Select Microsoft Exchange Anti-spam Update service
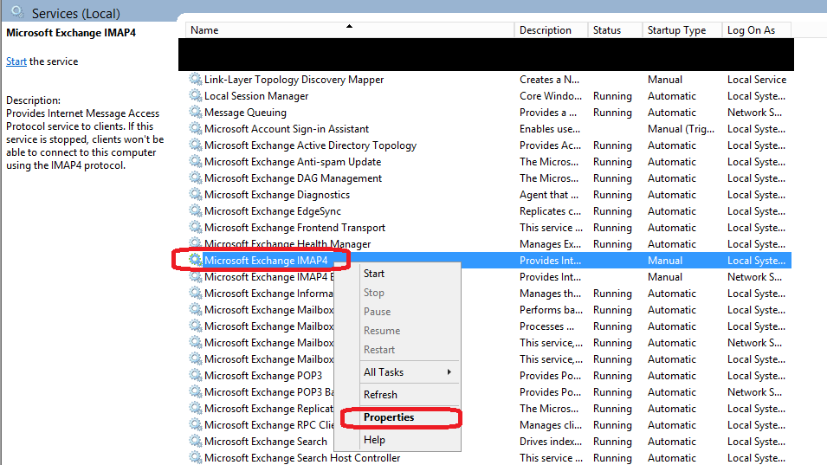 point(293,161)
